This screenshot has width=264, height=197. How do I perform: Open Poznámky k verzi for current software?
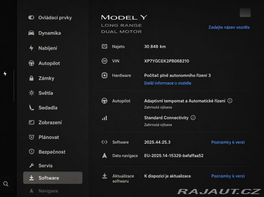(228, 142)
